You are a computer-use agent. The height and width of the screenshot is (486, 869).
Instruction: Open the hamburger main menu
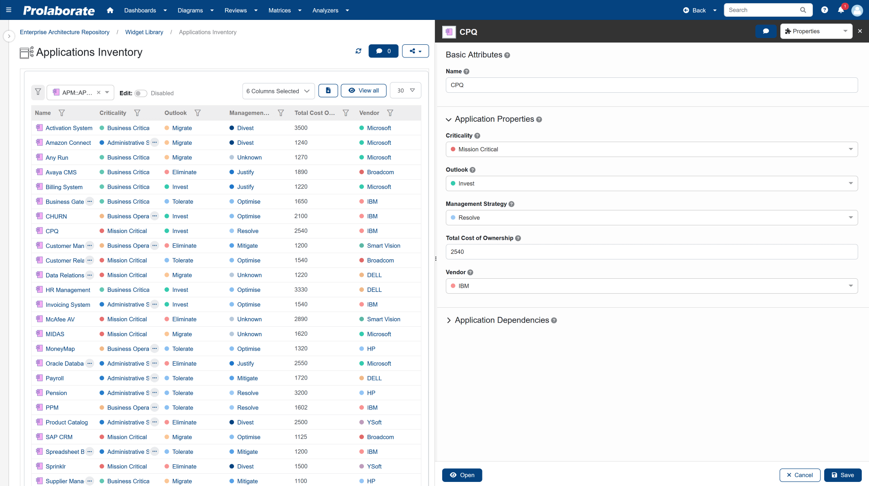9,10
